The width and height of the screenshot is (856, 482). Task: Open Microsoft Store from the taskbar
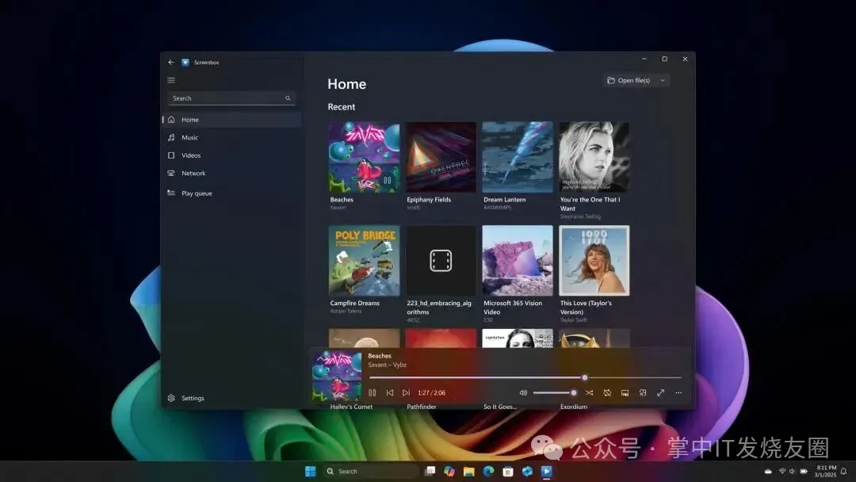(x=508, y=471)
